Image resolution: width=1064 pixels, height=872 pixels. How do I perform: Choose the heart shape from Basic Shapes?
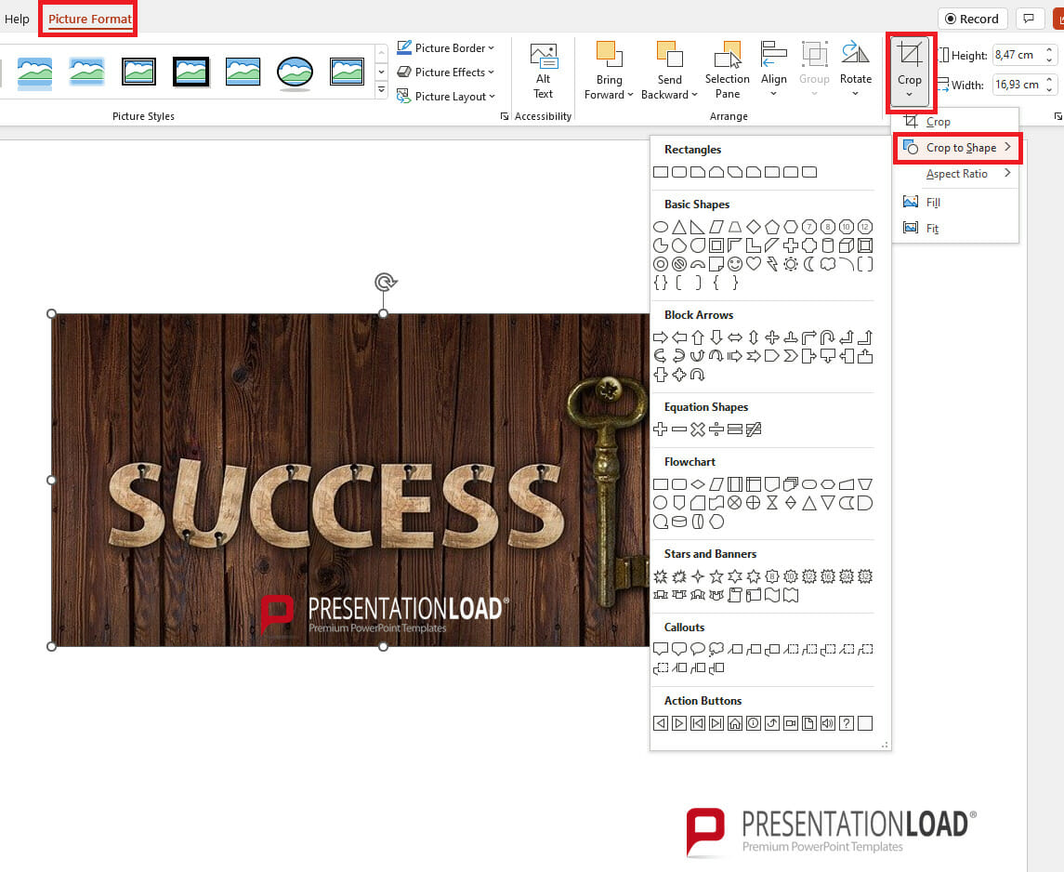[753, 263]
